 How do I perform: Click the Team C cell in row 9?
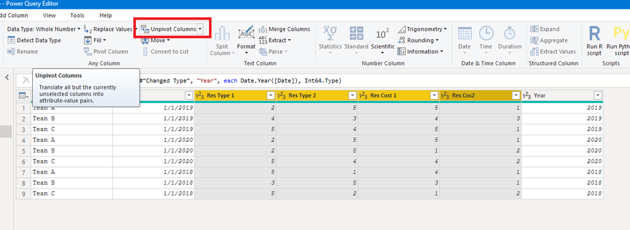point(72,193)
